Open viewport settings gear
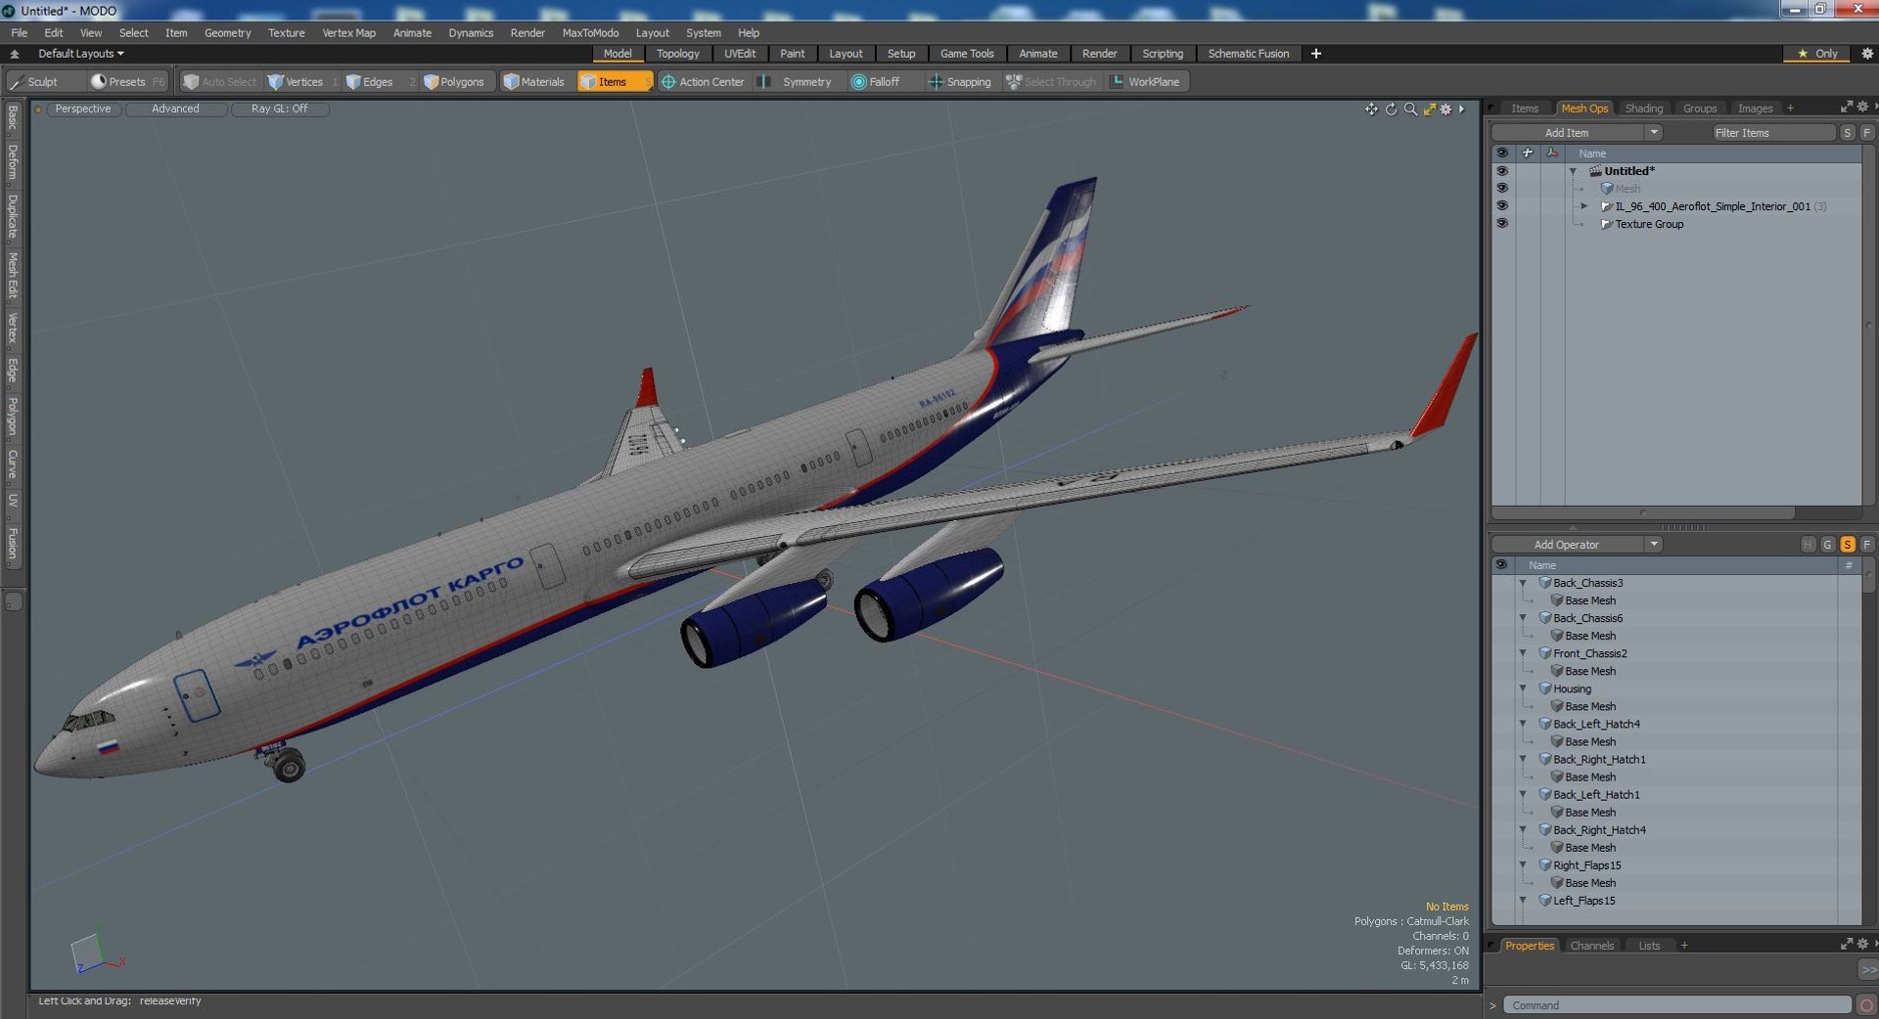 point(1445,110)
